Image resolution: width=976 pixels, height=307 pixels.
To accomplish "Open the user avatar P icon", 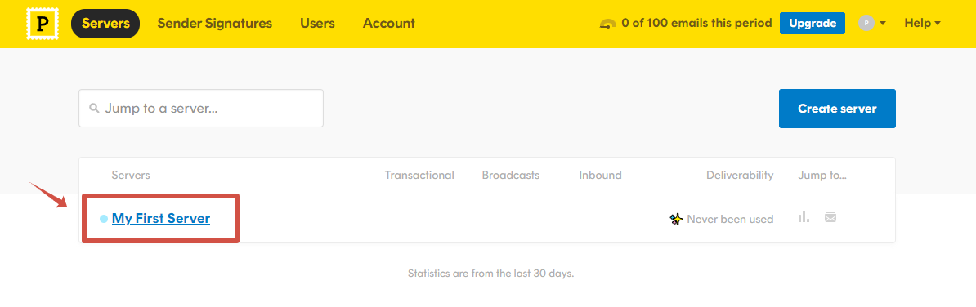I will coord(866,23).
